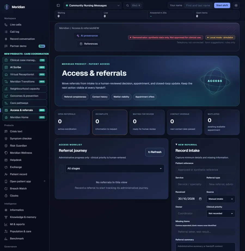
Task: Go to Care pathways in sidebar
Action: (x=24, y=103)
